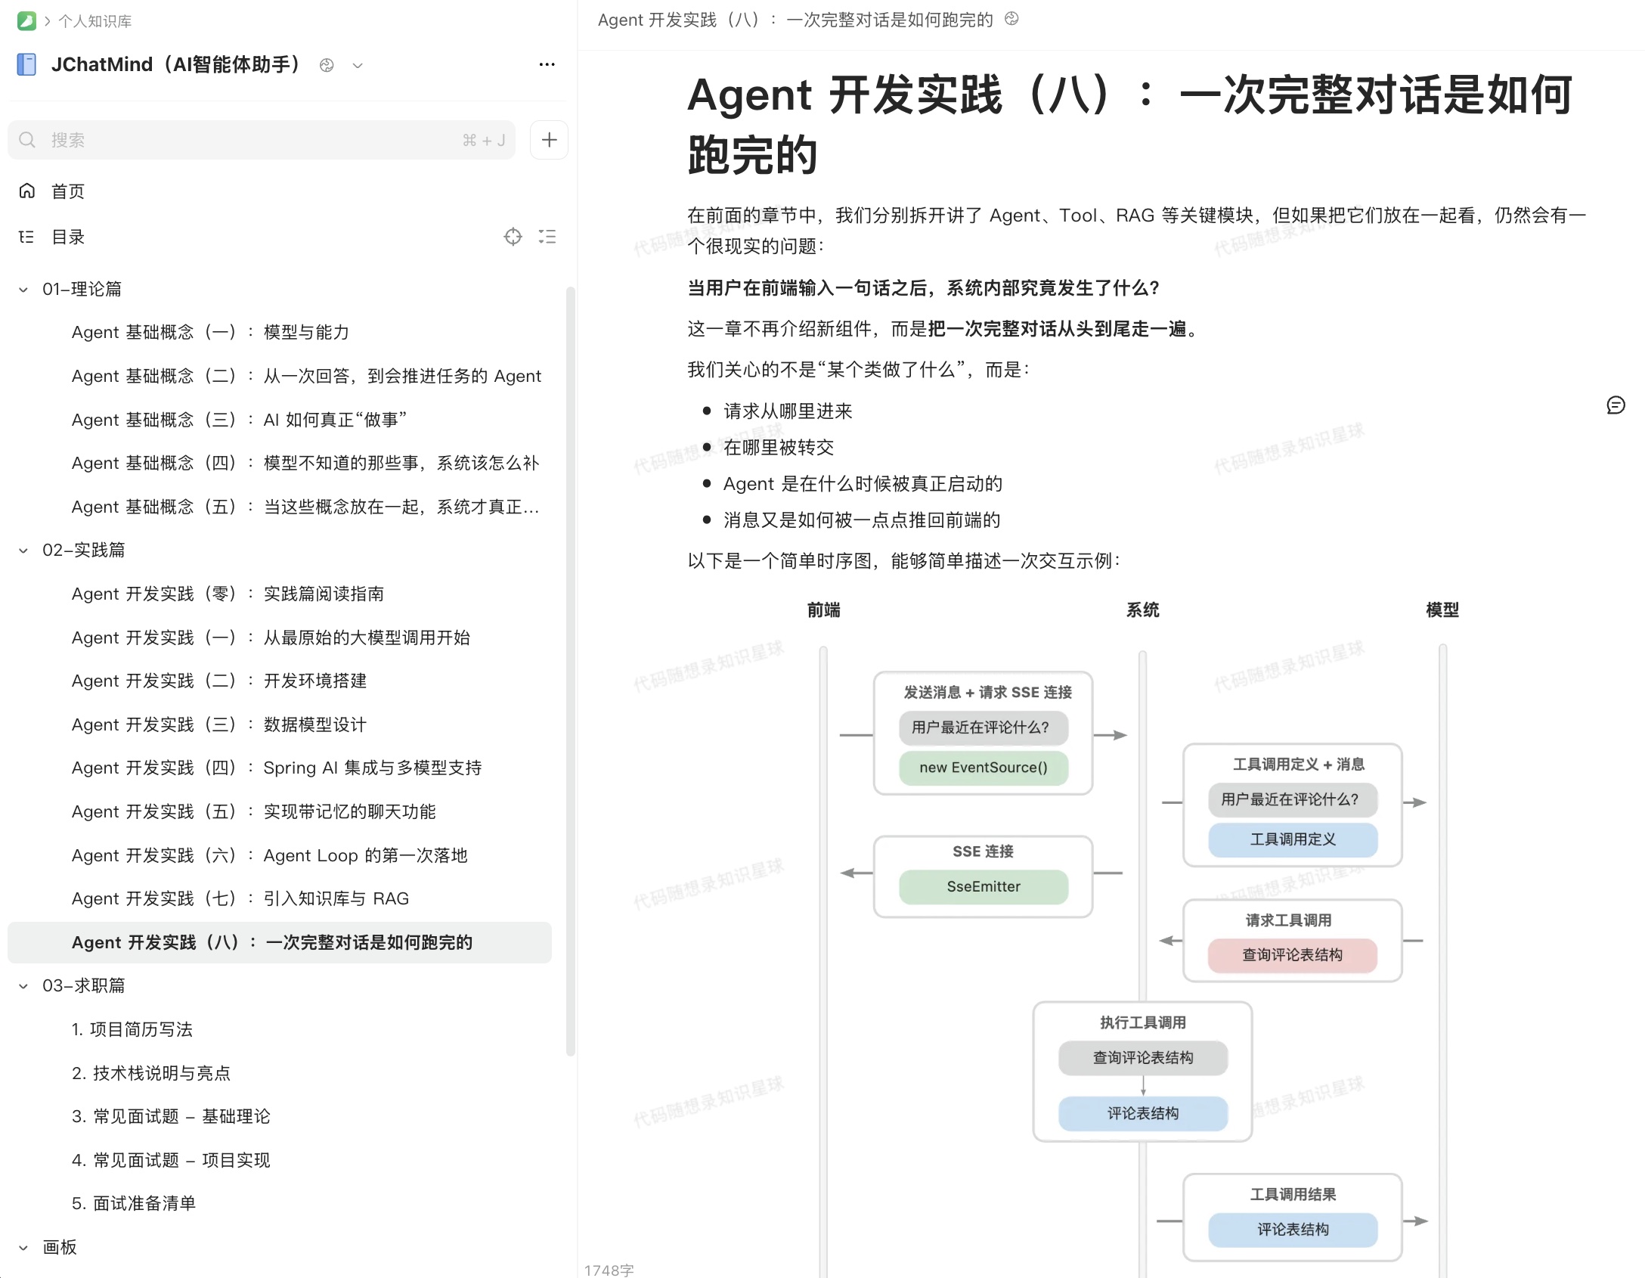Select the 目录 menu item

pyautogui.click(x=67, y=237)
